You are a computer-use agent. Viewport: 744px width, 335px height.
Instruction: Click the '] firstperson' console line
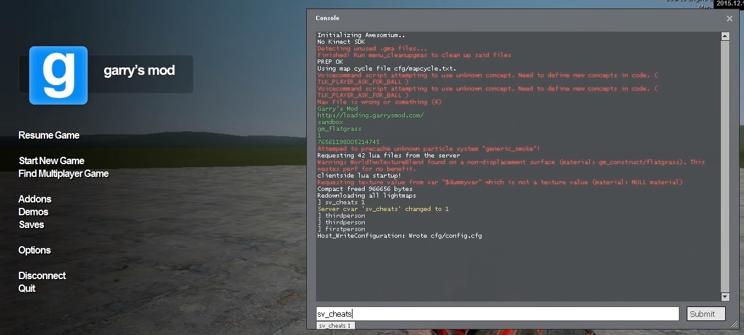[x=341, y=229]
